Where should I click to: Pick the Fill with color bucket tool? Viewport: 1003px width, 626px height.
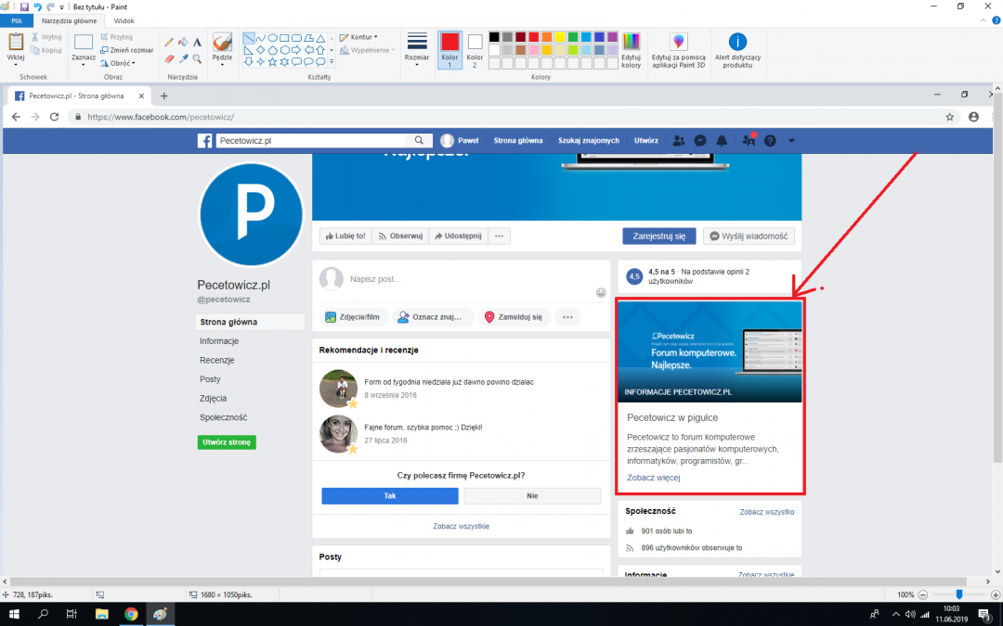click(x=183, y=42)
